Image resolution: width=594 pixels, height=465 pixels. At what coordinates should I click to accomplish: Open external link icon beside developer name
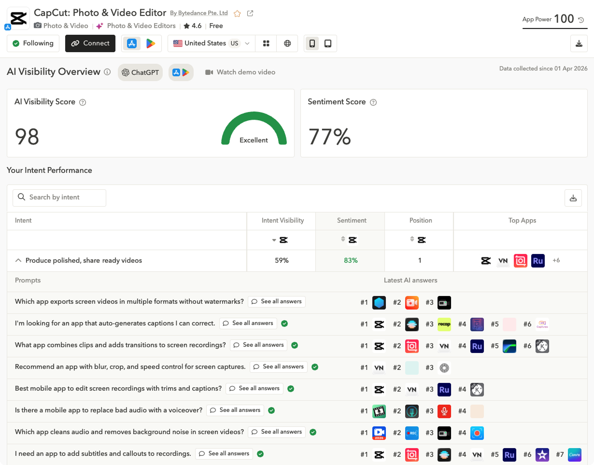click(250, 14)
